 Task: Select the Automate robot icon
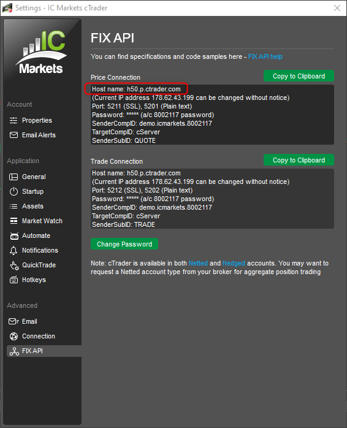(14, 236)
